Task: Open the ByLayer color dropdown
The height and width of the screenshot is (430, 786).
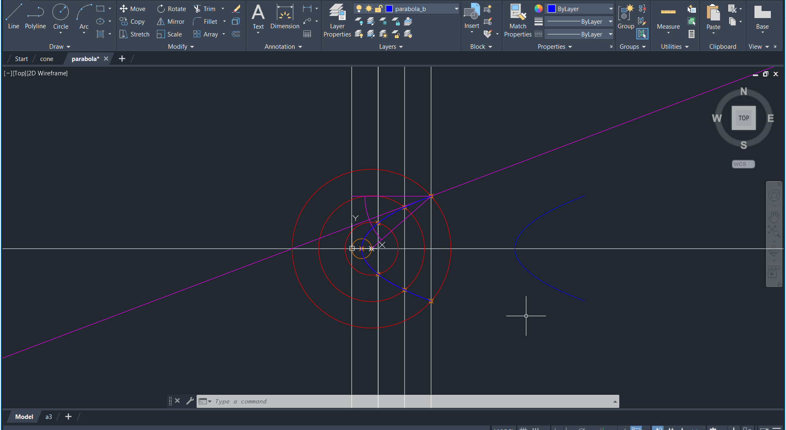Action: pyautogui.click(x=610, y=9)
